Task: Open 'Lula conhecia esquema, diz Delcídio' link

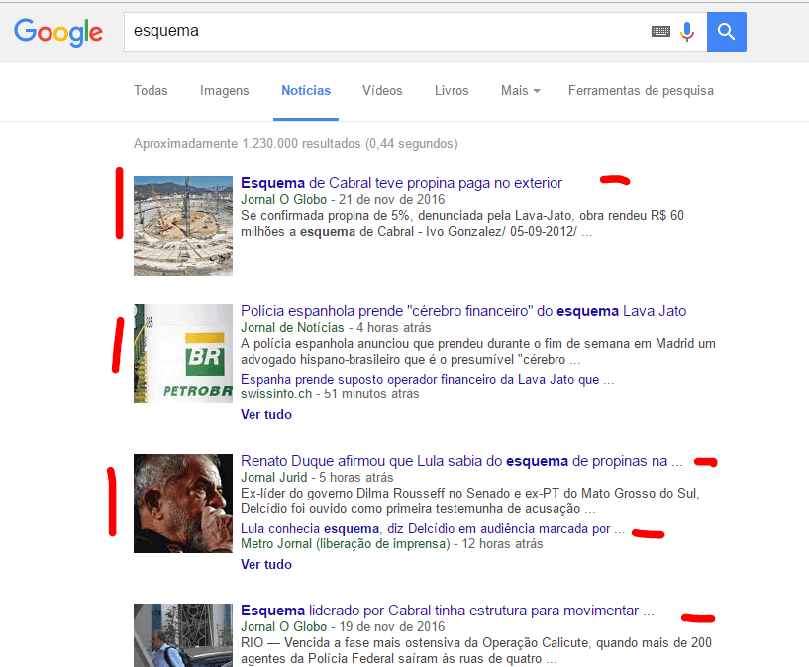Action: coord(433,528)
